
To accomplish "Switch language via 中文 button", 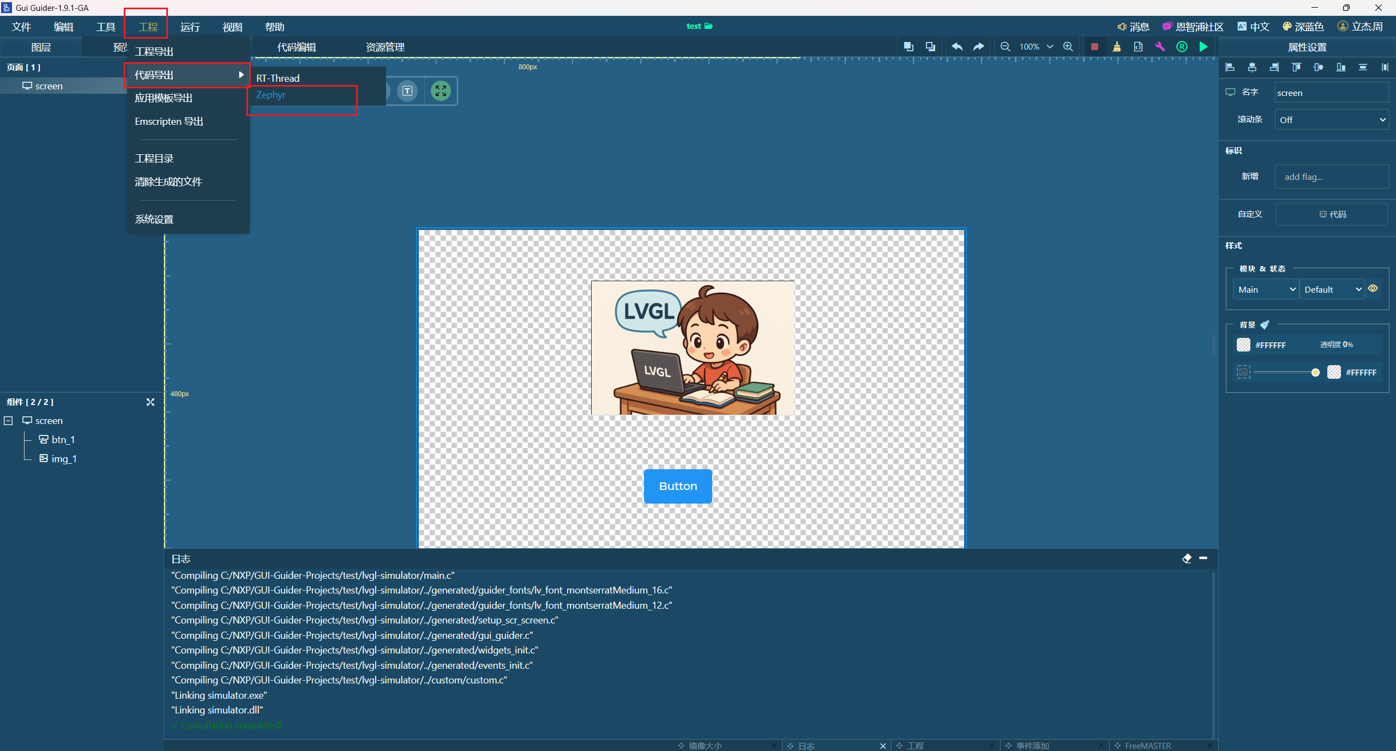I will pos(1253,27).
